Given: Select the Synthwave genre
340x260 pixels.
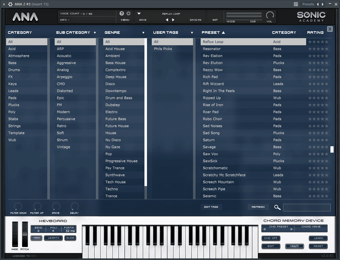Looking at the screenshot, I should click(124, 175).
